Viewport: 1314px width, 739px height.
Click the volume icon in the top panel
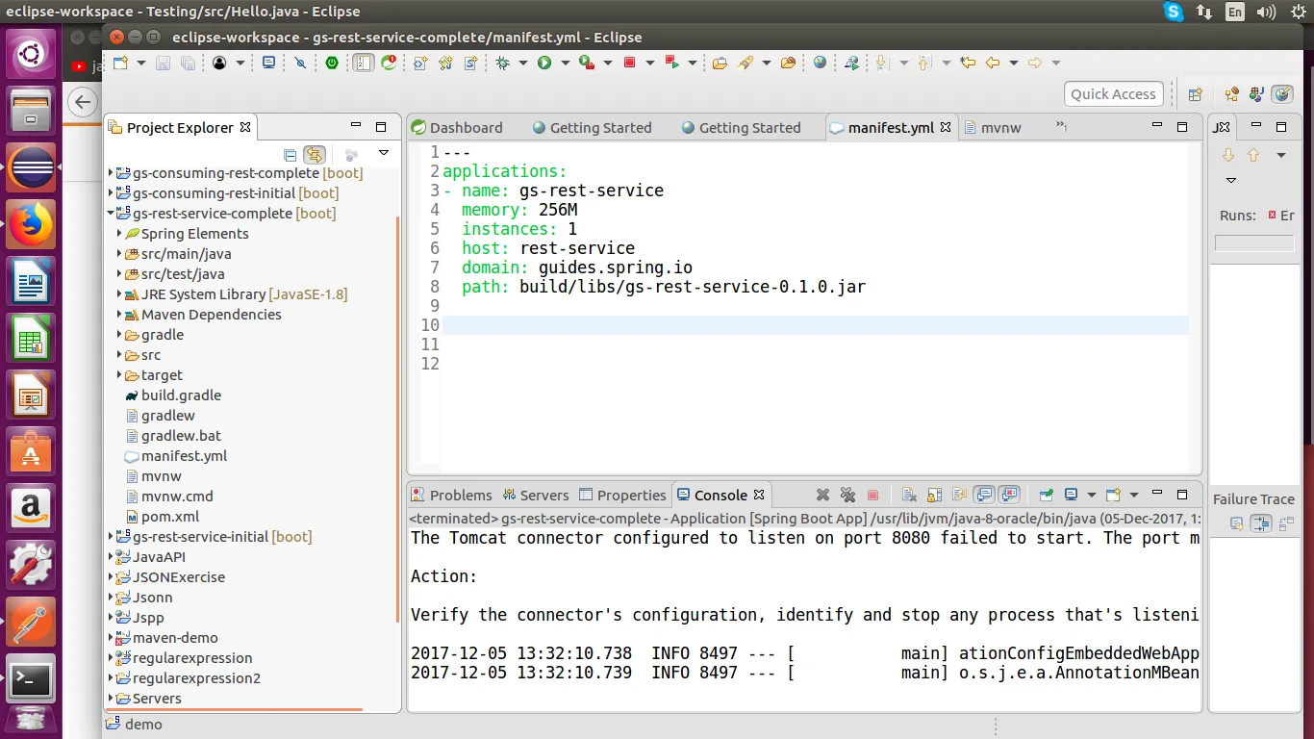coord(1267,12)
